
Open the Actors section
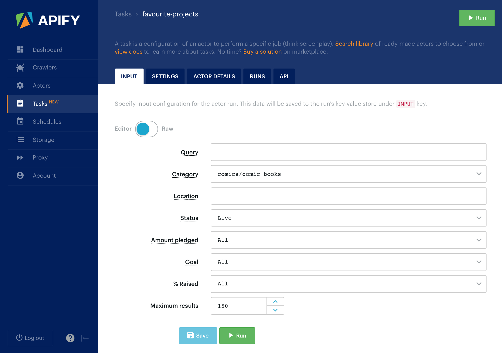(x=53, y=85)
